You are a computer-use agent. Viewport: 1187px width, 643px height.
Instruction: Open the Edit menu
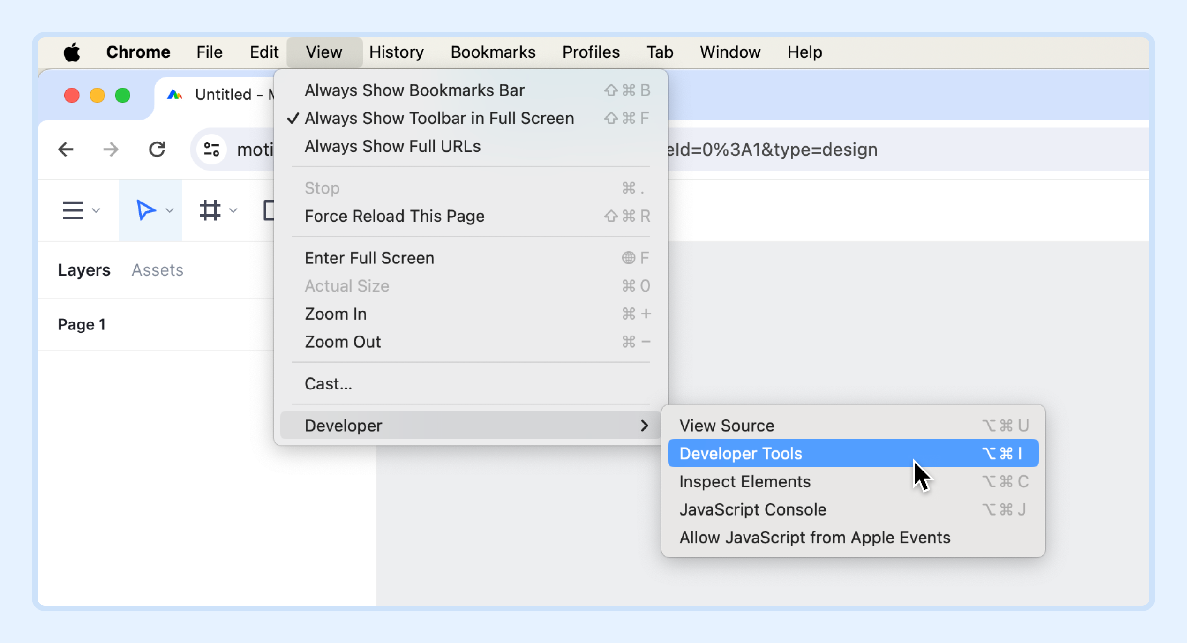pos(264,52)
